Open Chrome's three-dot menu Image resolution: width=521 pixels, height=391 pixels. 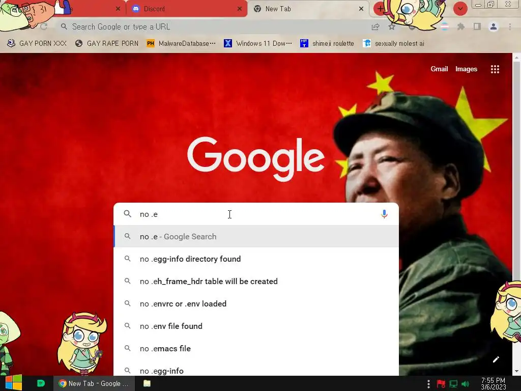tap(510, 26)
